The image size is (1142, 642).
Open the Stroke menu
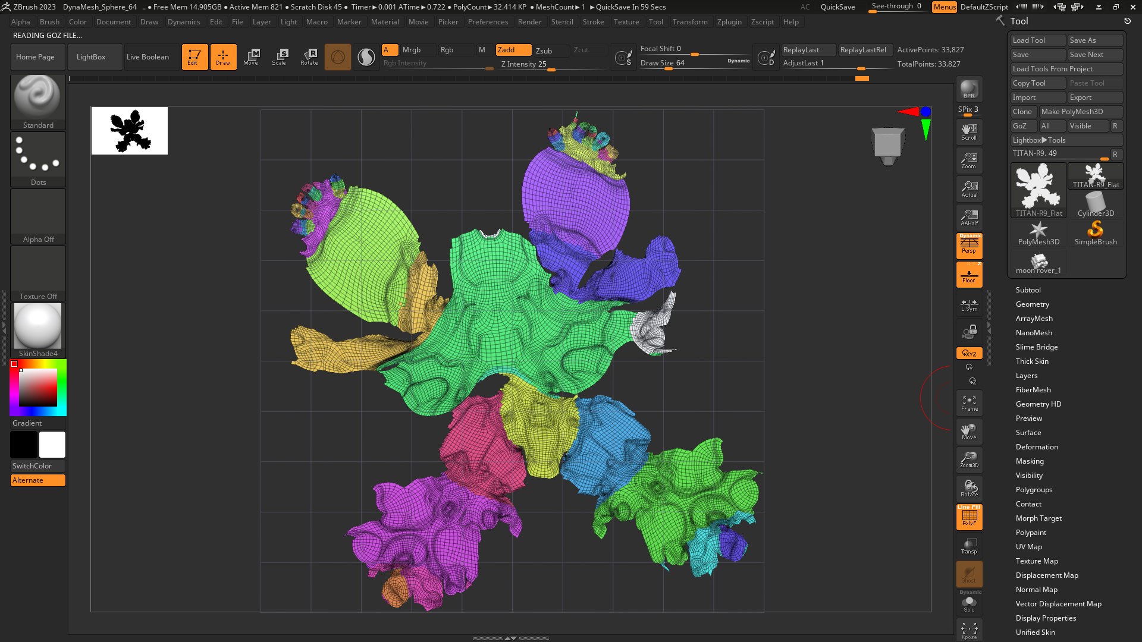[x=593, y=22]
